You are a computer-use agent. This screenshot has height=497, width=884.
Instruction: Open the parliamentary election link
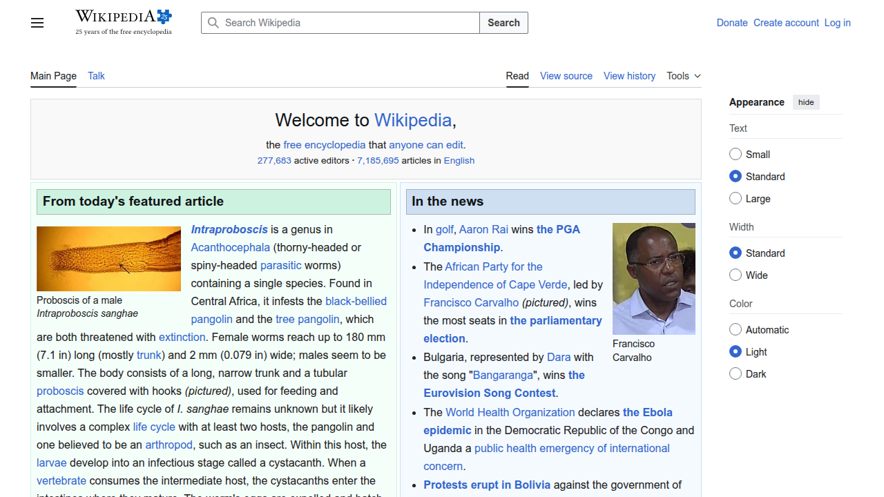click(512, 329)
